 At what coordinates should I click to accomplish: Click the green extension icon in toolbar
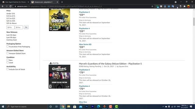[158, 6]
